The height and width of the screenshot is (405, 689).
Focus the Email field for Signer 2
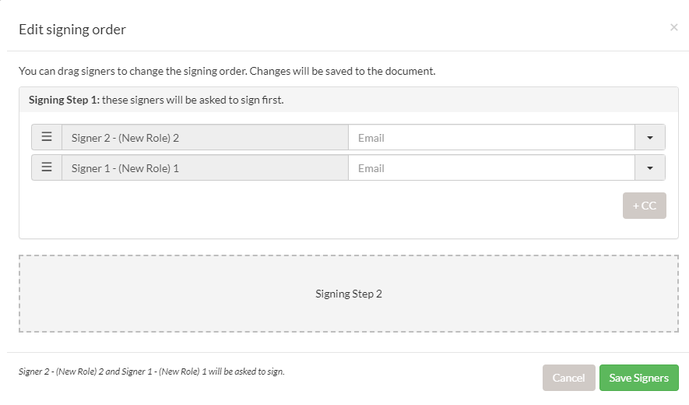[491, 137]
